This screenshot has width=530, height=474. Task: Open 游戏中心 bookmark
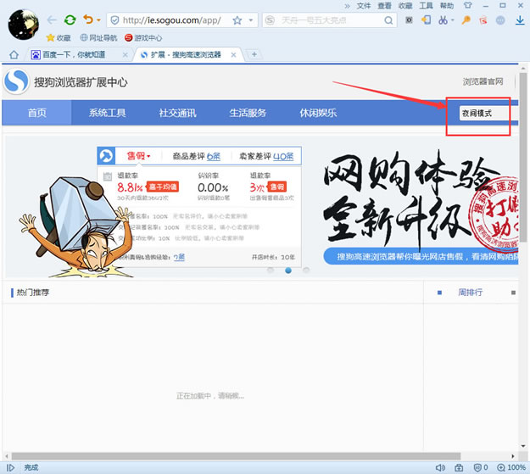coord(143,38)
